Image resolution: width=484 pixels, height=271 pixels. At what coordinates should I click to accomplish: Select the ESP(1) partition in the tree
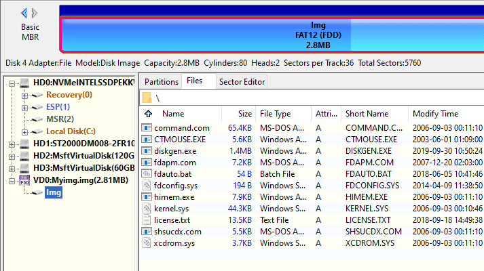pos(58,107)
